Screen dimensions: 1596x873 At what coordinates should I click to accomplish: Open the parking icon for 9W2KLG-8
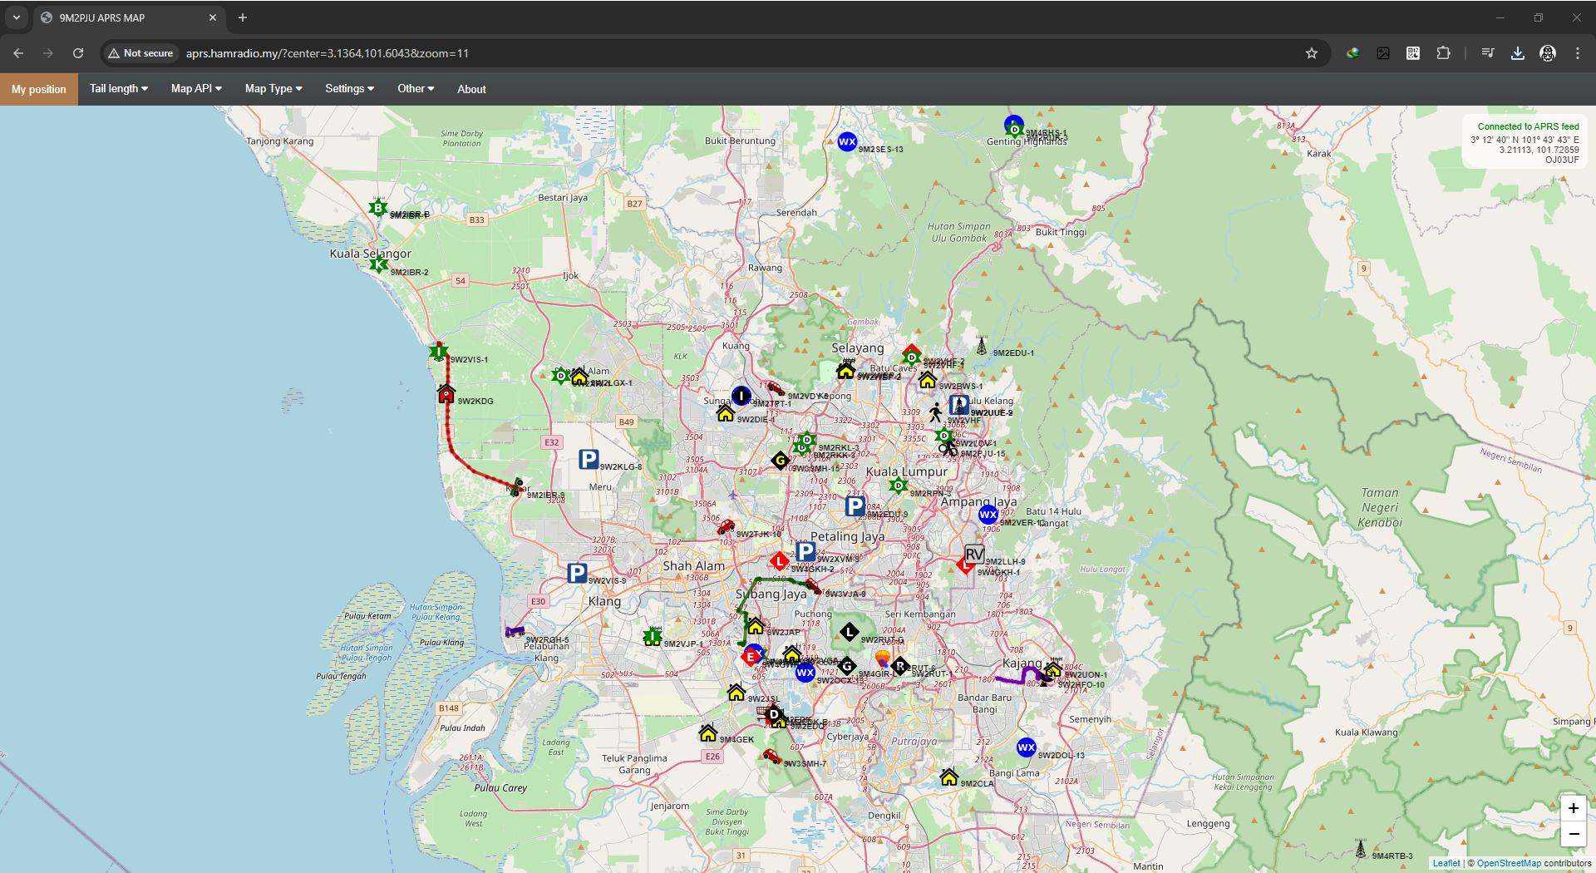589,458
